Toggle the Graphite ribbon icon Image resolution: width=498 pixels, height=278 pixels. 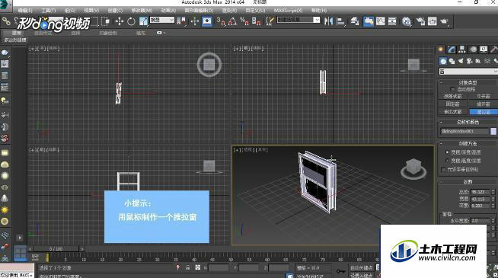point(369,21)
